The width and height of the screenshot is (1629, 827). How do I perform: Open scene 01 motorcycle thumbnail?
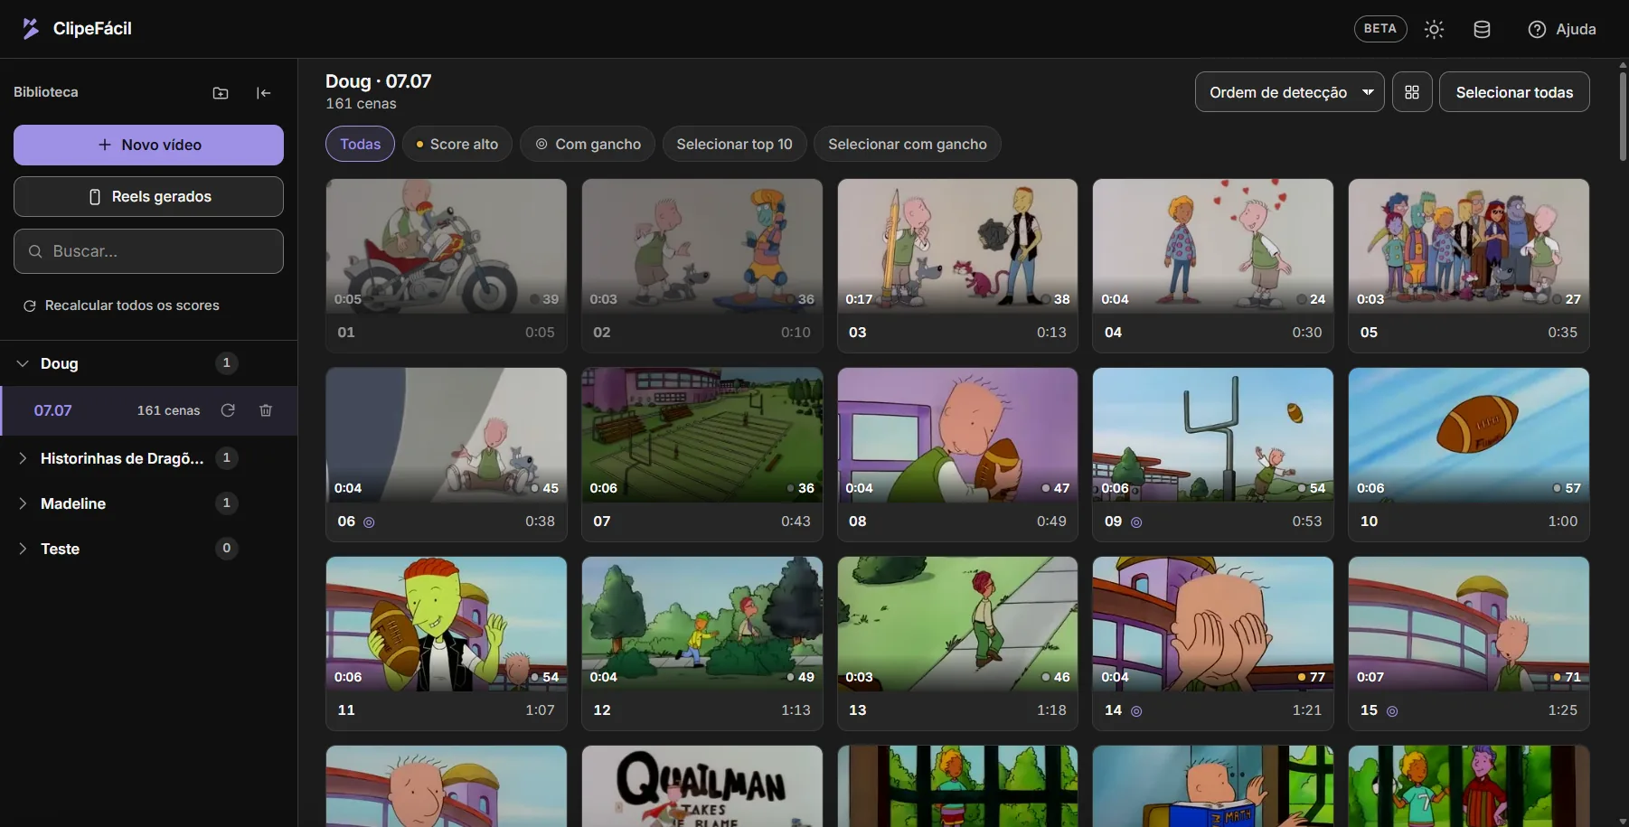click(447, 246)
